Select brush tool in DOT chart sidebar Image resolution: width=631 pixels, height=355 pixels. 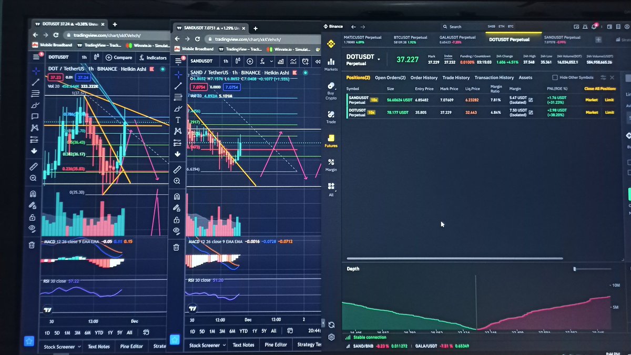coord(35,105)
